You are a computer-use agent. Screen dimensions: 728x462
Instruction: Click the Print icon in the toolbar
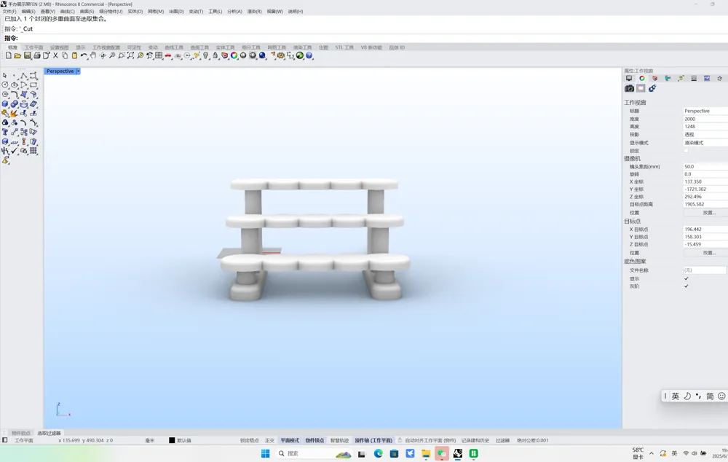point(36,55)
